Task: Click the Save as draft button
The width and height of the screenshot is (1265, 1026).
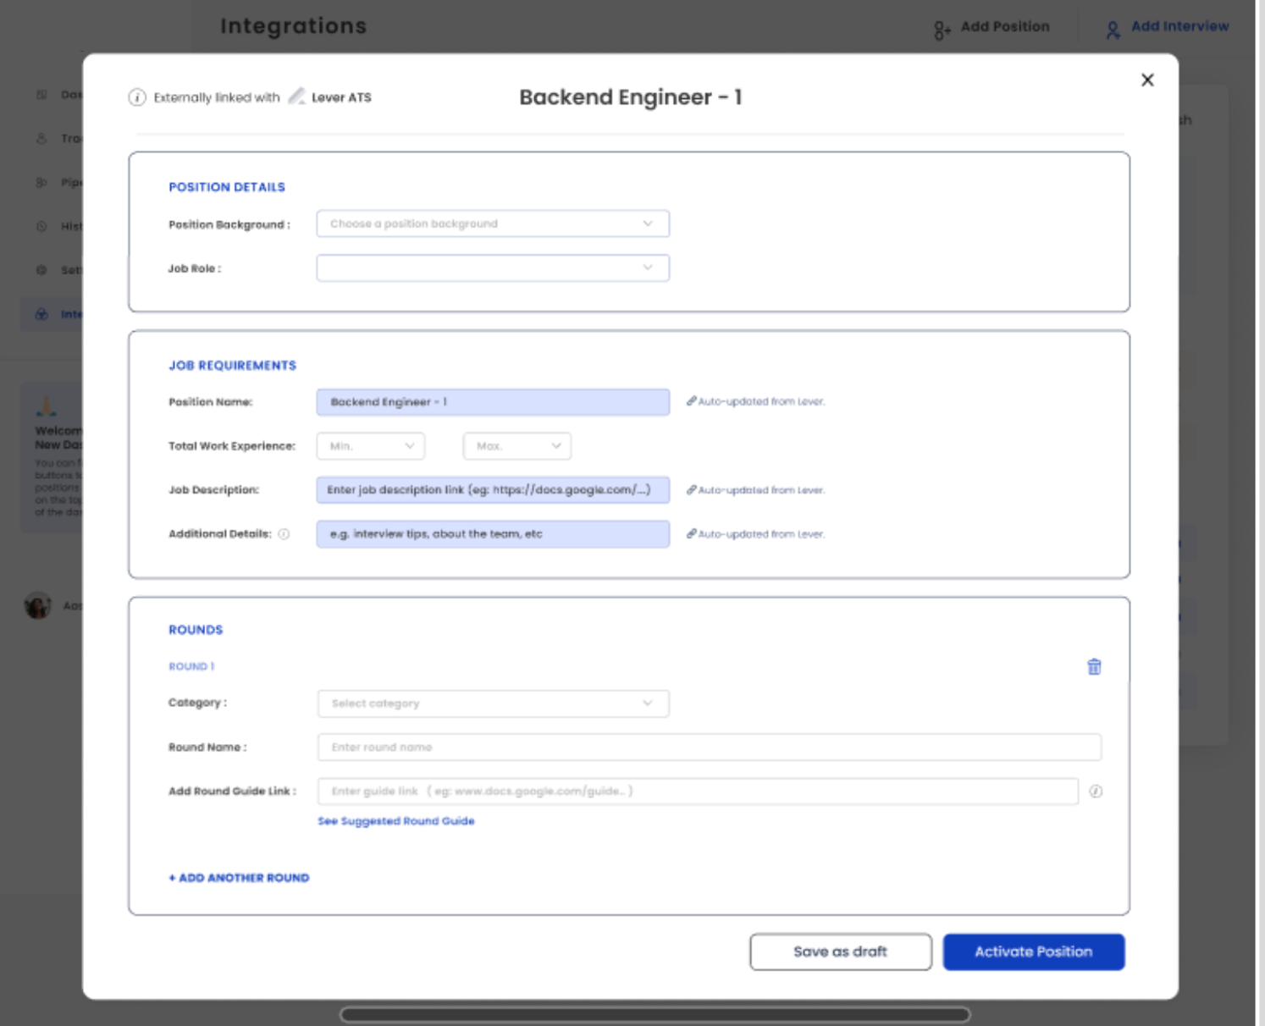Action: 841,952
